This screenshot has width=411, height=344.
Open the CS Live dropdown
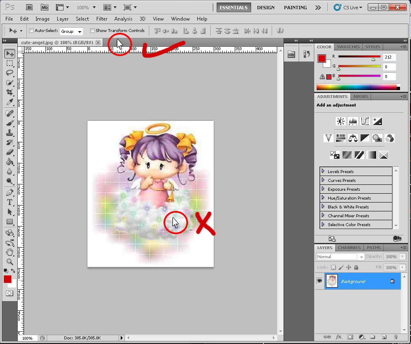(348, 7)
